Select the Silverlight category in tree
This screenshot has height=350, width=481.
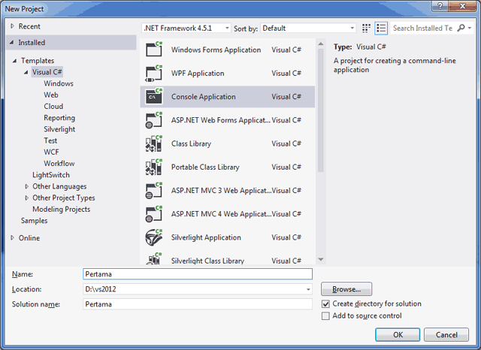point(59,129)
